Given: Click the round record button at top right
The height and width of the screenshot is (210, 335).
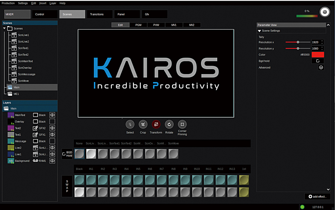Looking at the screenshot, I should tap(325, 12).
